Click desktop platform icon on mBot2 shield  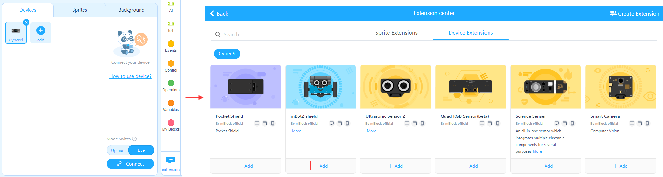point(332,123)
